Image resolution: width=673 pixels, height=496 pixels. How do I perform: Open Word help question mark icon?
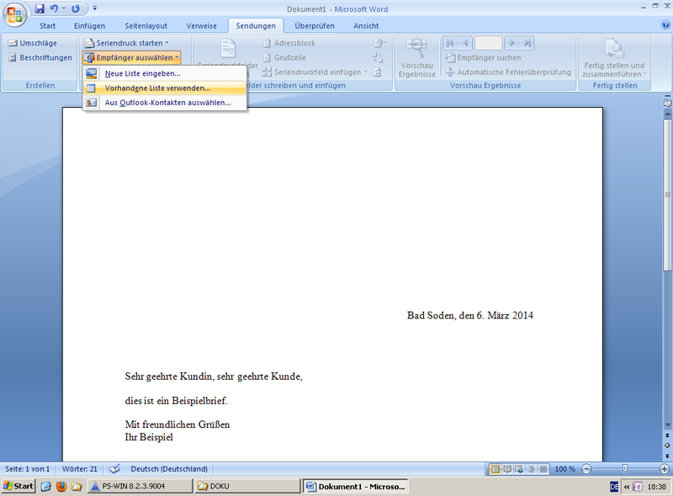(x=665, y=25)
